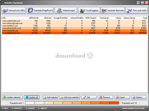Sort table by Yahoo column header
Screen dimensions: 149x111
(118, 18)
